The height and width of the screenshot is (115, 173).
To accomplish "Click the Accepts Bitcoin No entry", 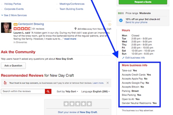I will 133,87.
